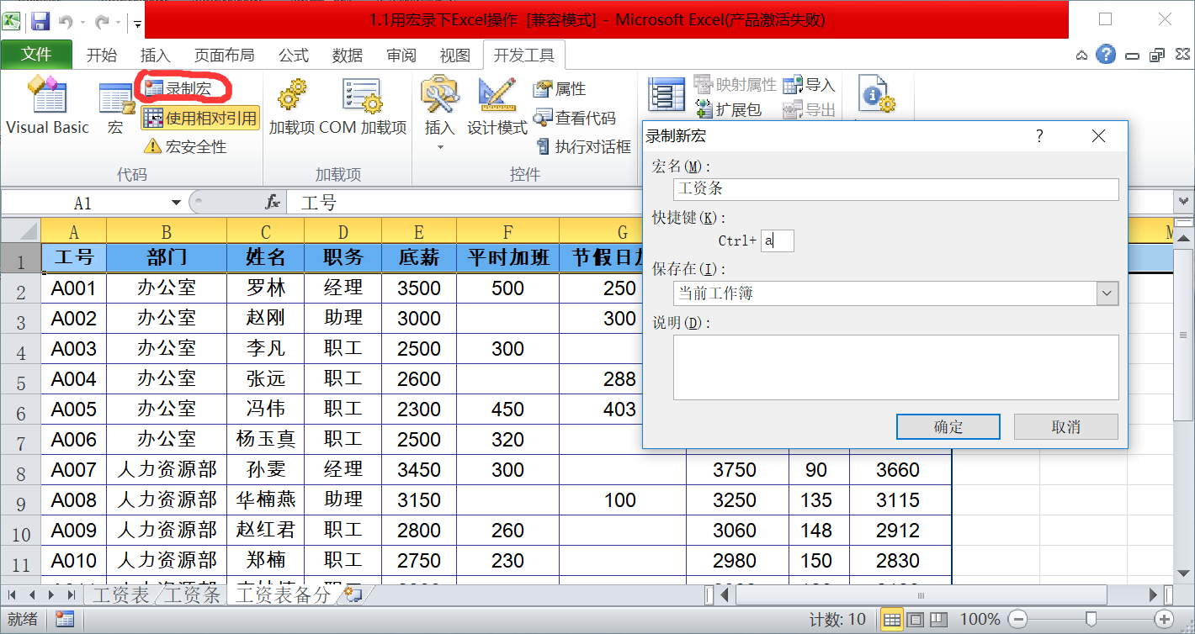Click 执行对话框 run dialog button
This screenshot has width=1195, height=634.
[x=583, y=146]
